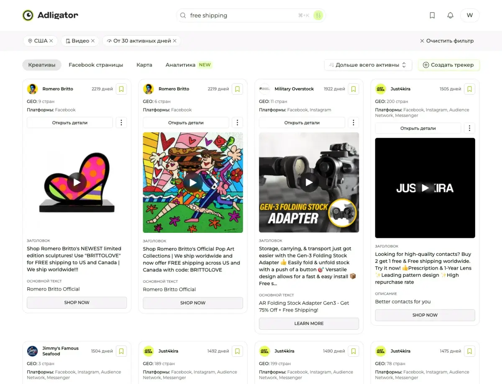Screen dimensions: 502x384
Task: Bookmark the Romero Britto 9 стран ad
Action: click(x=121, y=89)
